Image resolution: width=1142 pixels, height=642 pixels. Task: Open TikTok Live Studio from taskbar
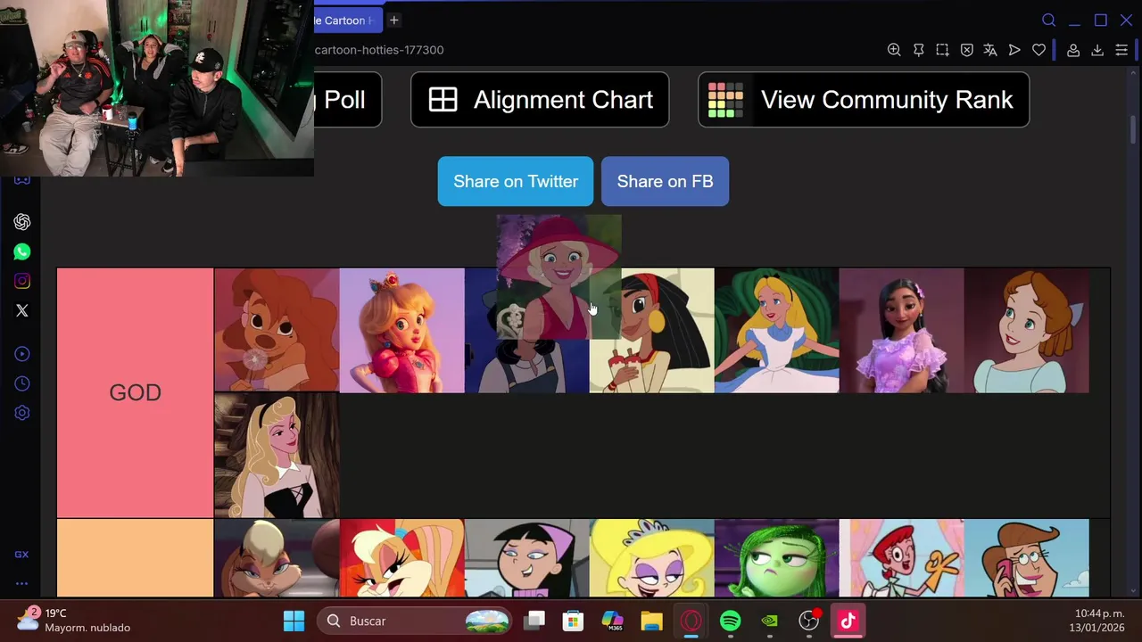tap(848, 621)
